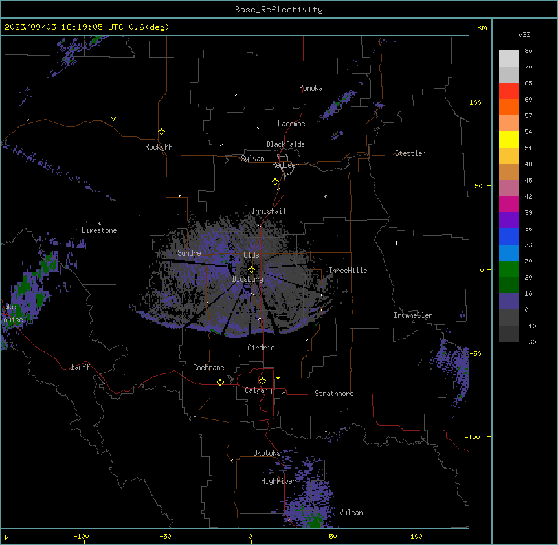558x545 pixels.
Task: Select the blue 36–33 dBZ legend swatch
Action: [509, 236]
